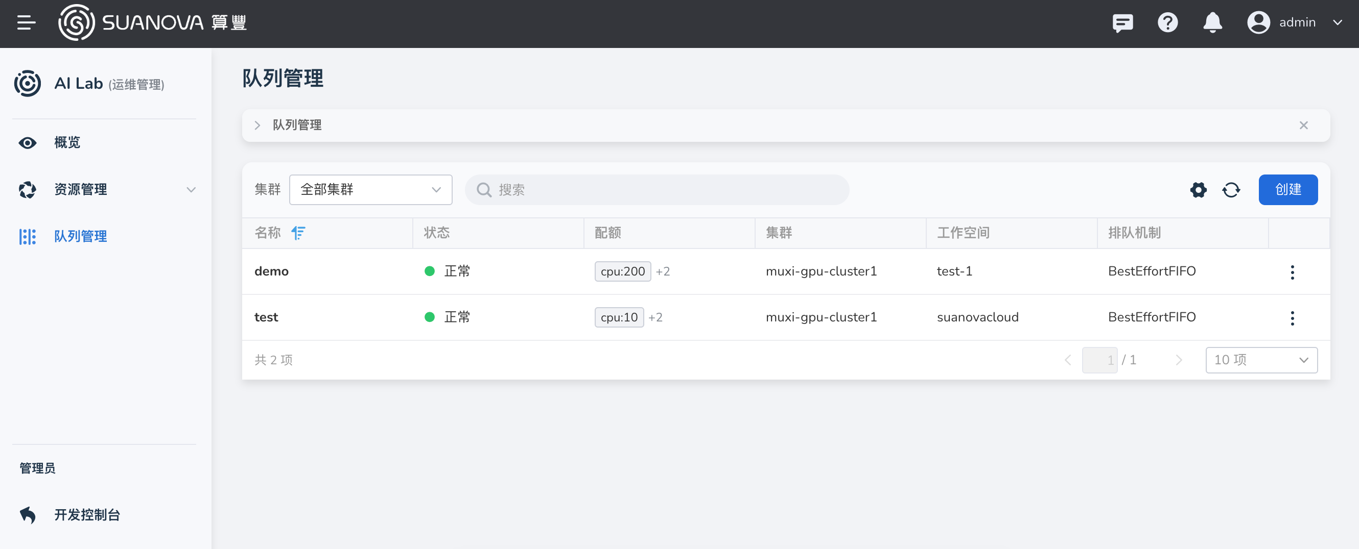
Task: Click the admin user avatar
Action: pyautogui.click(x=1258, y=22)
